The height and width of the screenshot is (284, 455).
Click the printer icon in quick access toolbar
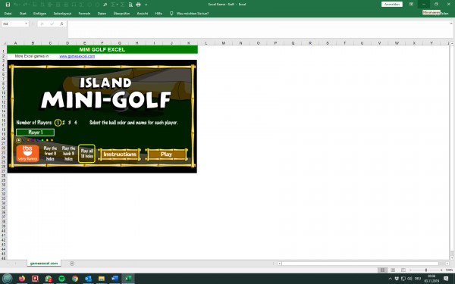(x=139, y=5)
